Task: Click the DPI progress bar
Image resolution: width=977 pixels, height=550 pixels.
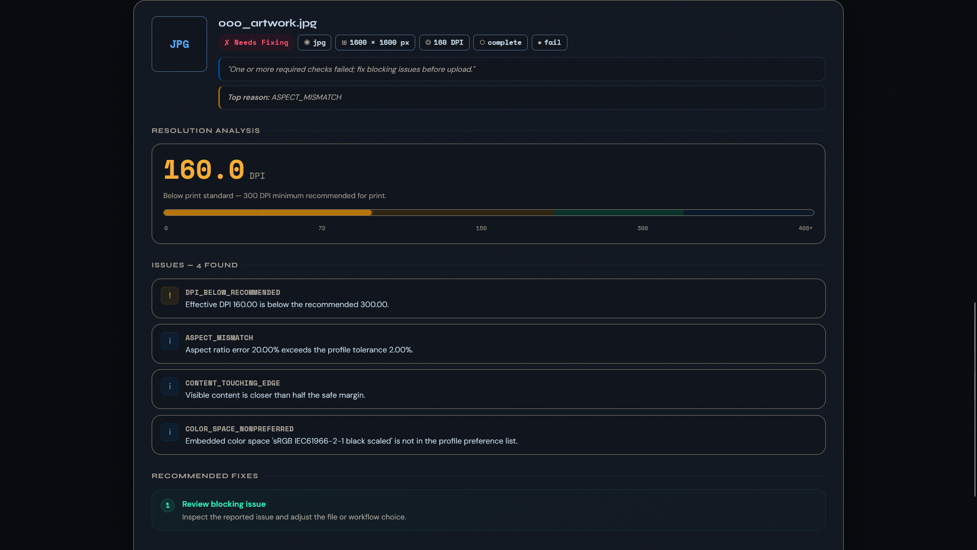Action: [x=489, y=212]
